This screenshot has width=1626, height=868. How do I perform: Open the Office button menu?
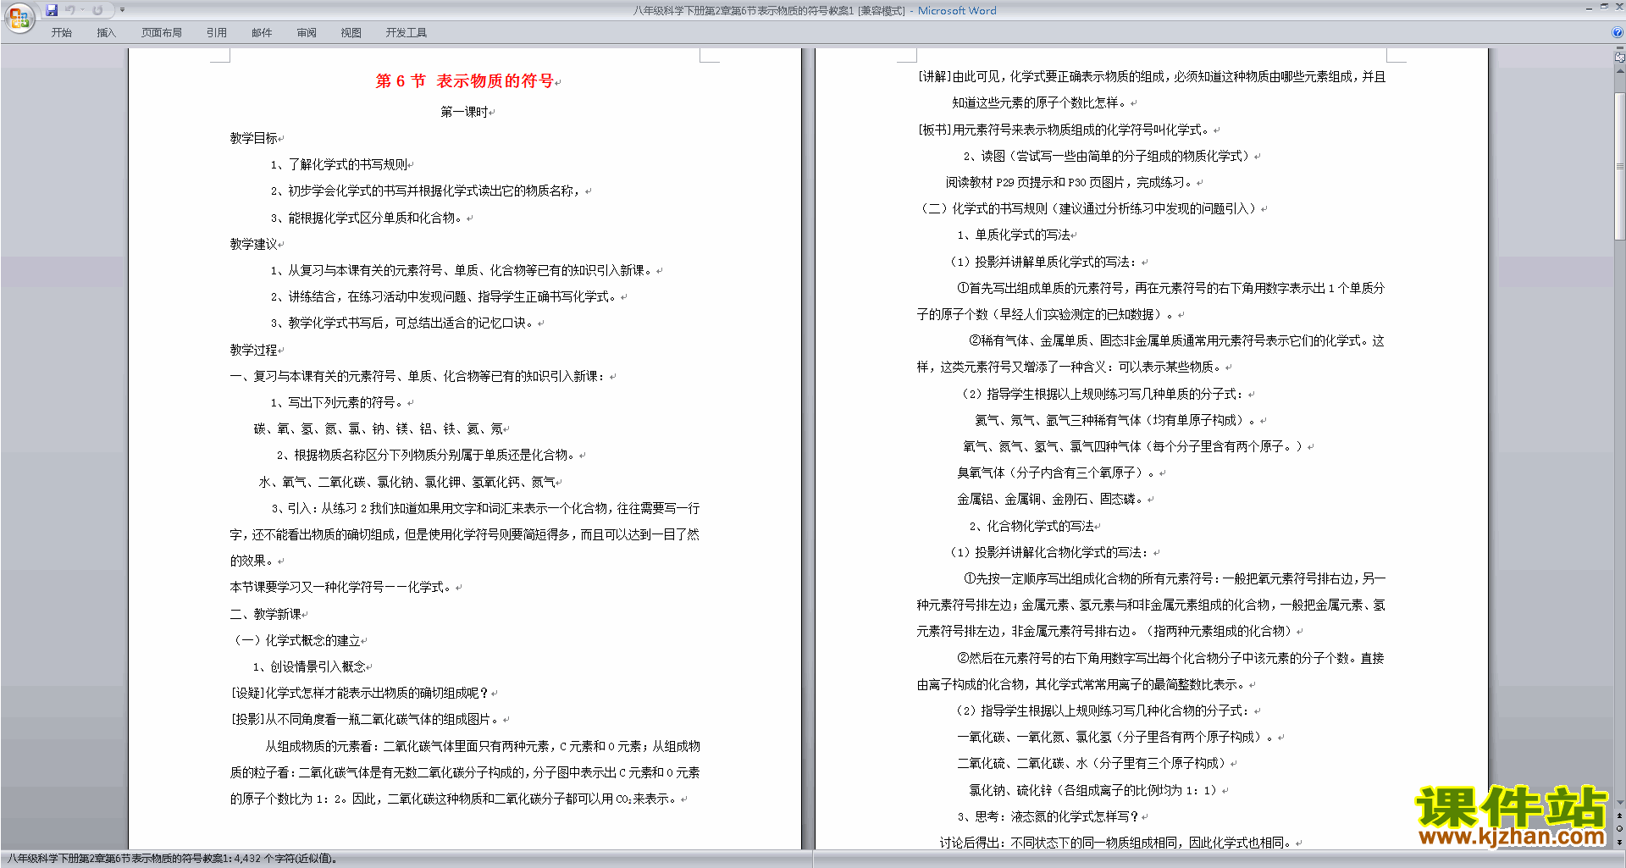[19, 17]
